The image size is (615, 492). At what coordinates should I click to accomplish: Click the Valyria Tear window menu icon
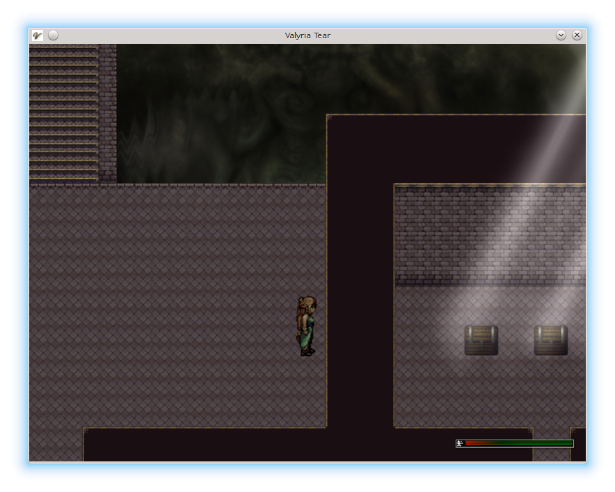click(38, 35)
